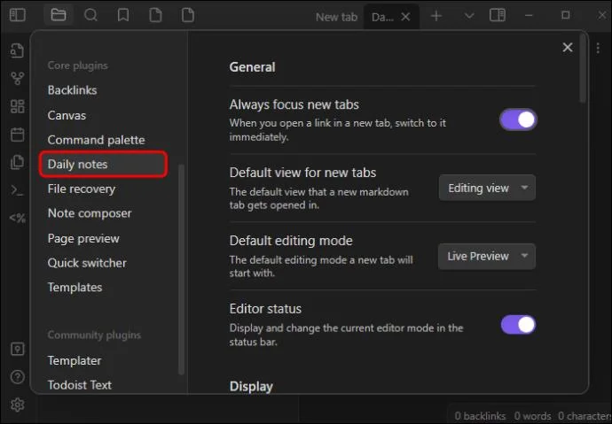The image size is (612, 424).
Task: Open the help question mark icon
Action: [x=17, y=377]
